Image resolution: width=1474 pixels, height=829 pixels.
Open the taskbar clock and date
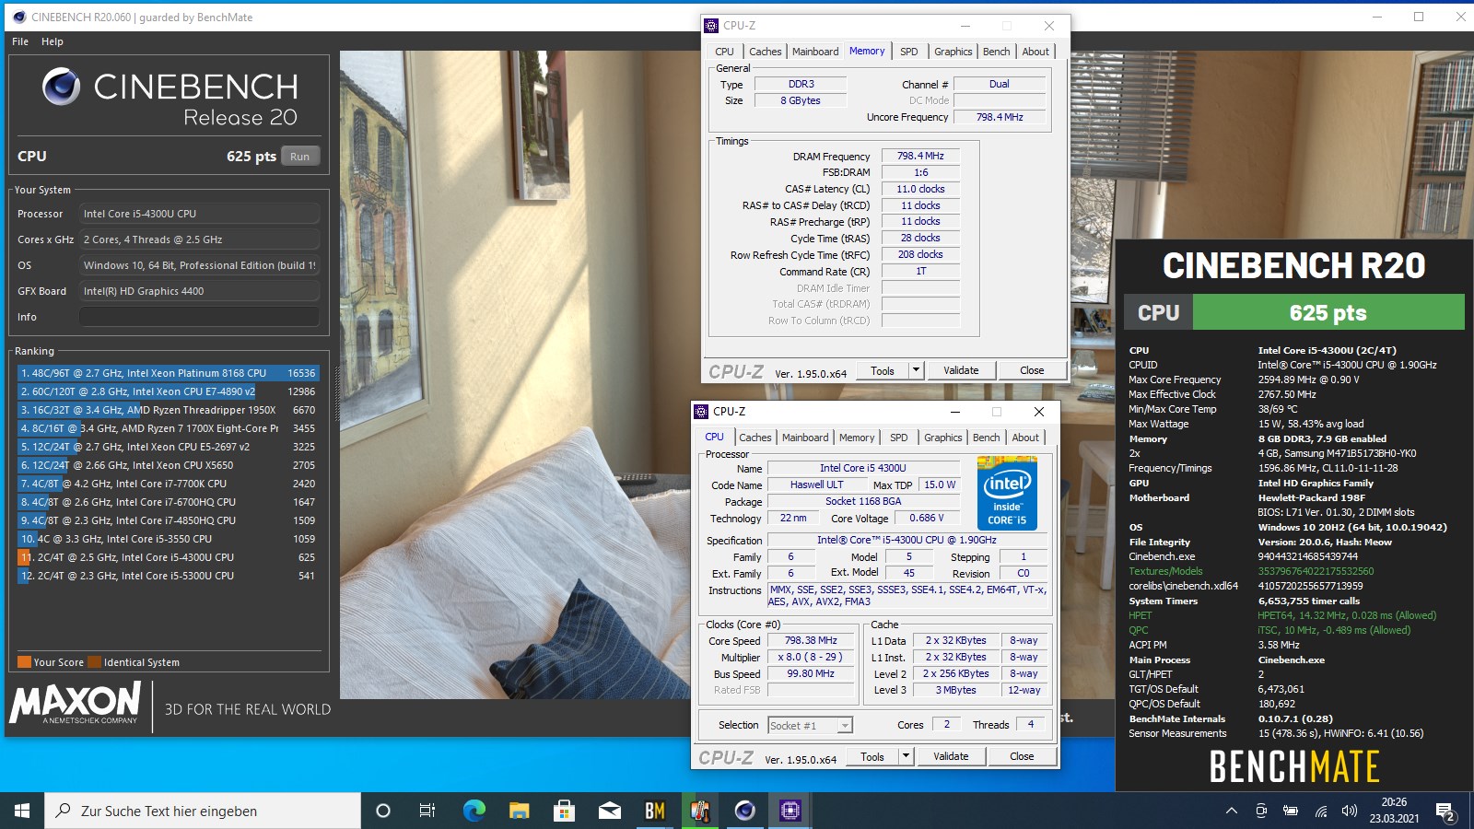[1394, 811]
